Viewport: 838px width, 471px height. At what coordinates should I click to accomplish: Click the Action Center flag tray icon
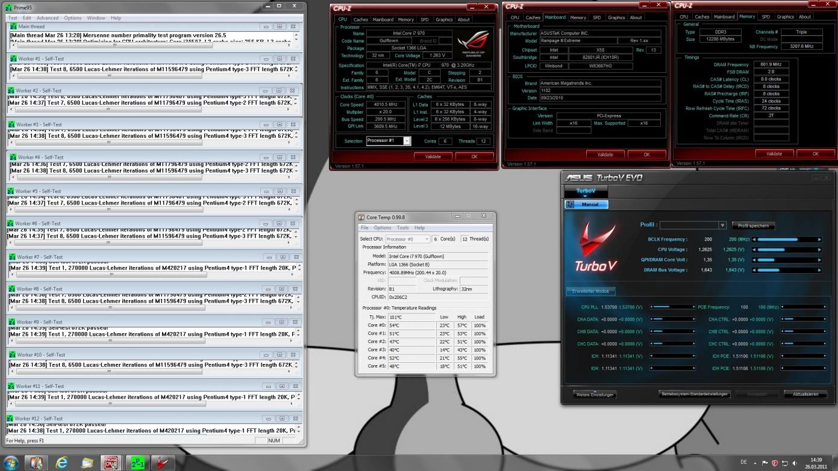[766, 463]
